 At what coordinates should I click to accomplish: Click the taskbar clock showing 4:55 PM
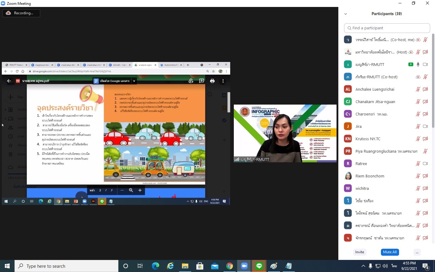point(409,266)
